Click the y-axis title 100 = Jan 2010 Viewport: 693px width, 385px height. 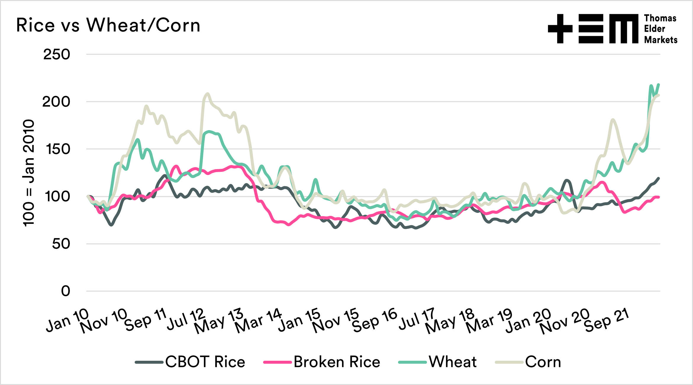[x=29, y=173]
